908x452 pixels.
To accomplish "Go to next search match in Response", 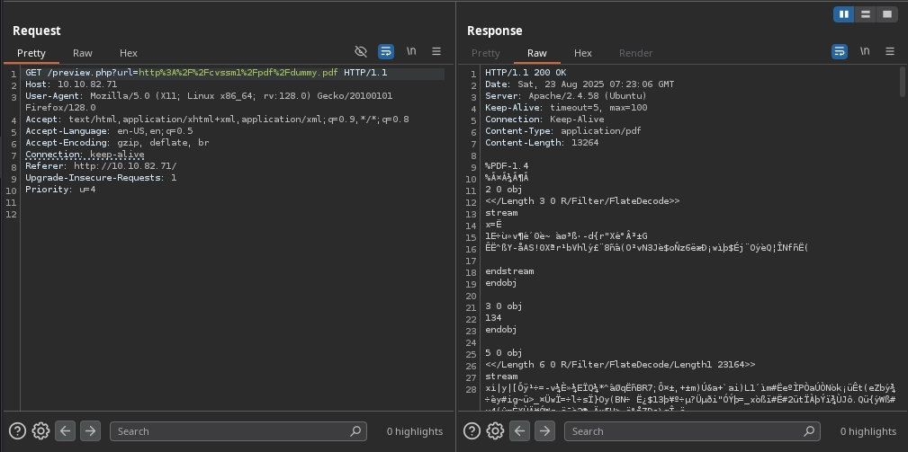I will click(544, 431).
